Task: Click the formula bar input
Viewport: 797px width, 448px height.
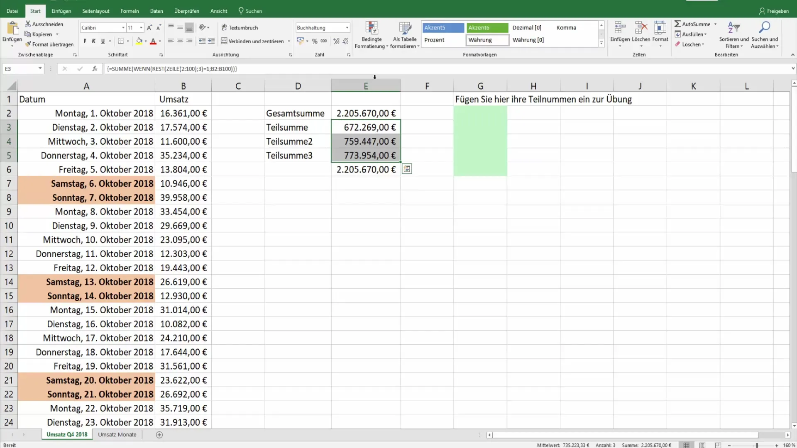Action: [446, 68]
